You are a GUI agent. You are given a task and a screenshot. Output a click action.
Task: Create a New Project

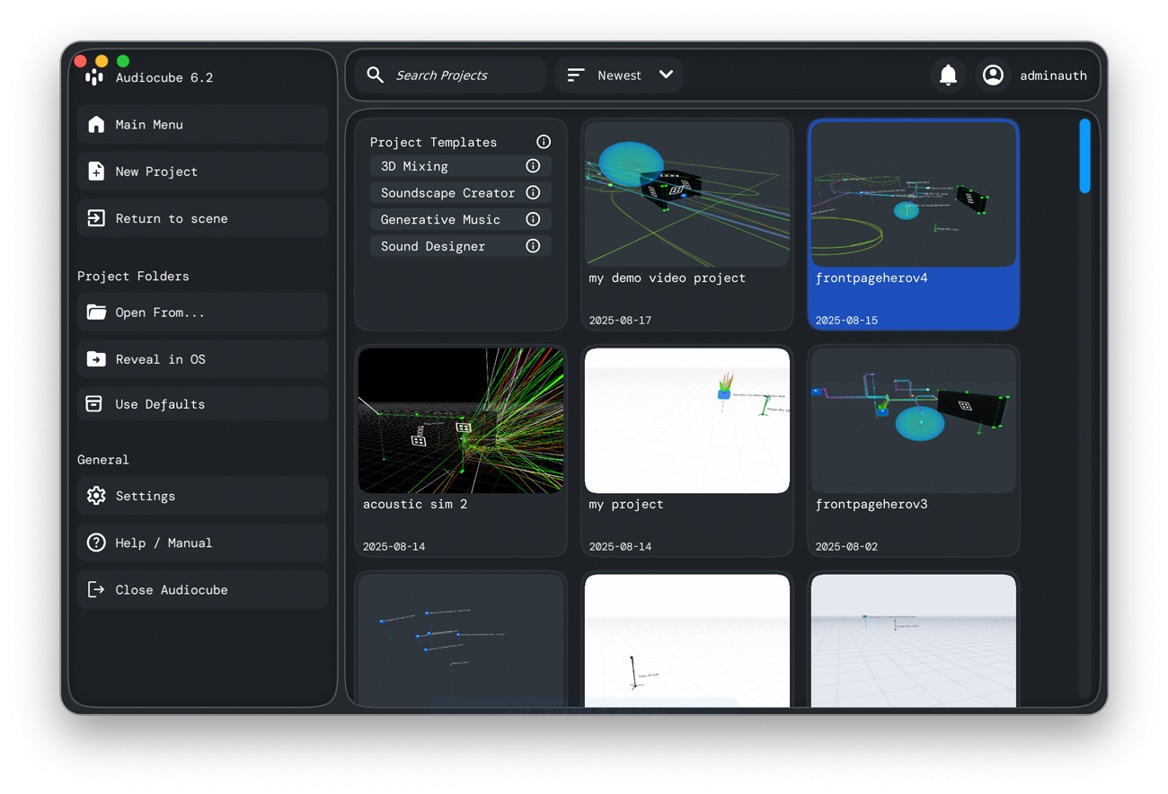(x=202, y=172)
